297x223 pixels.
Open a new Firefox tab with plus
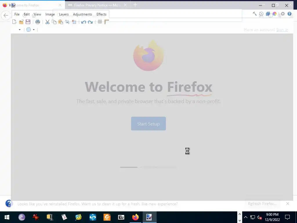point(135,5)
